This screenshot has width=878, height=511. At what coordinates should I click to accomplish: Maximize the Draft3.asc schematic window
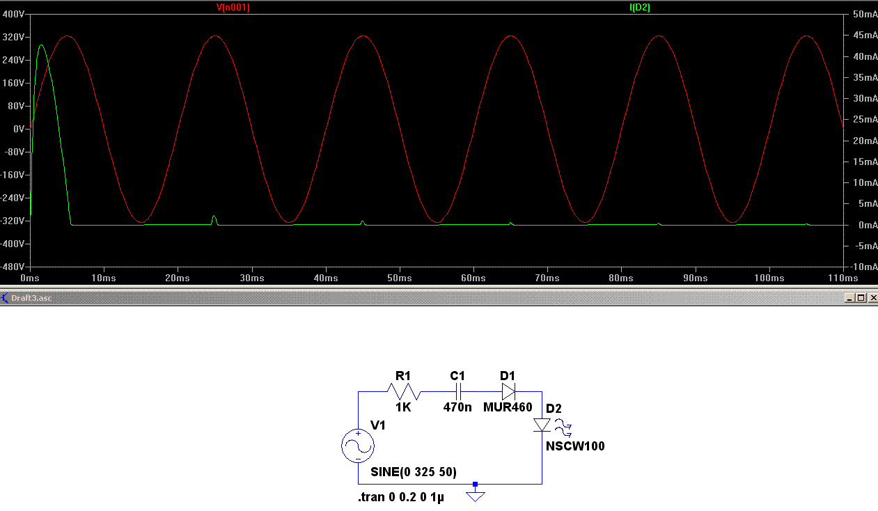coord(861,298)
